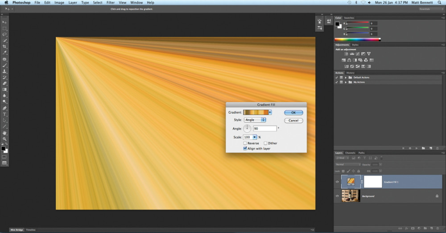Expand the Default Actions folder
The width and height of the screenshot is (446, 233).
346,77
